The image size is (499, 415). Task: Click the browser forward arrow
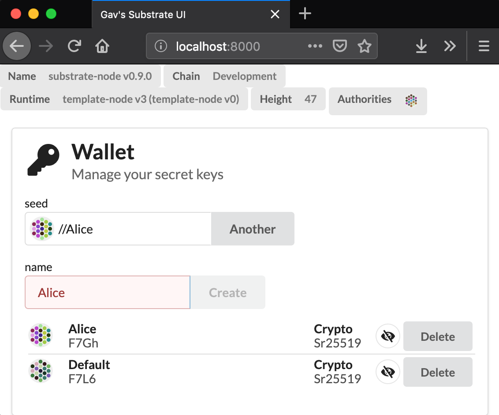pos(46,46)
